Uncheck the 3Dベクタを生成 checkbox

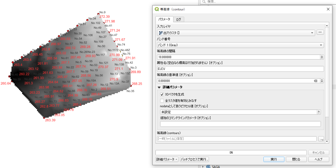point(162,94)
